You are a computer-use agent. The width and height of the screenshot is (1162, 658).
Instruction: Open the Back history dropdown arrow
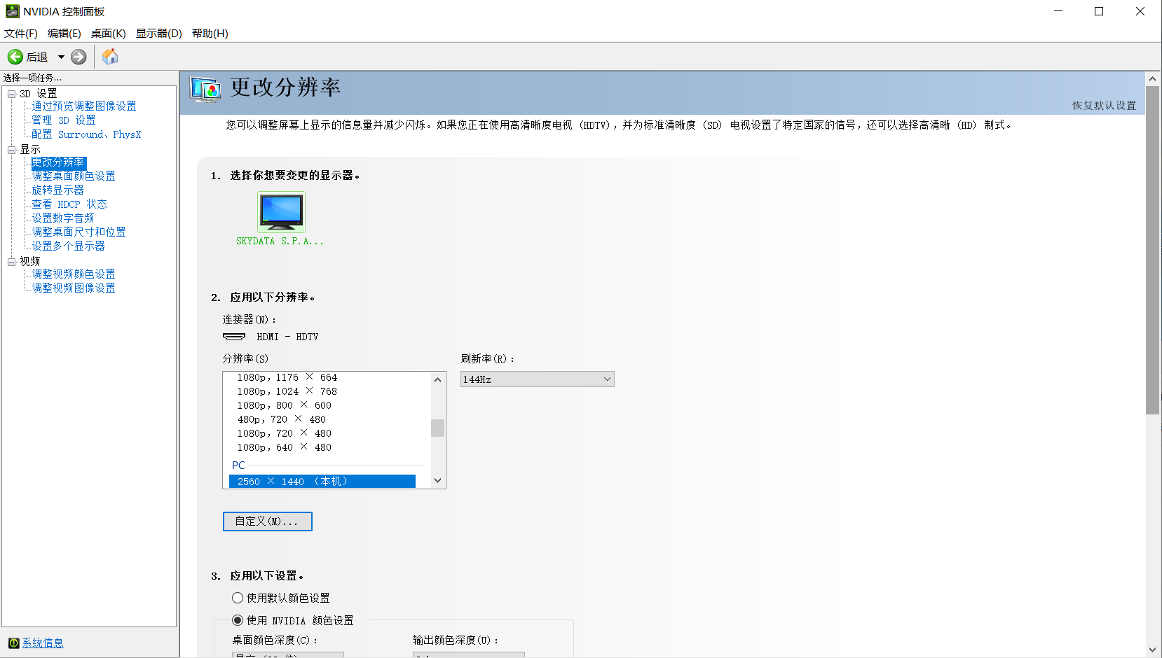pos(61,57)
